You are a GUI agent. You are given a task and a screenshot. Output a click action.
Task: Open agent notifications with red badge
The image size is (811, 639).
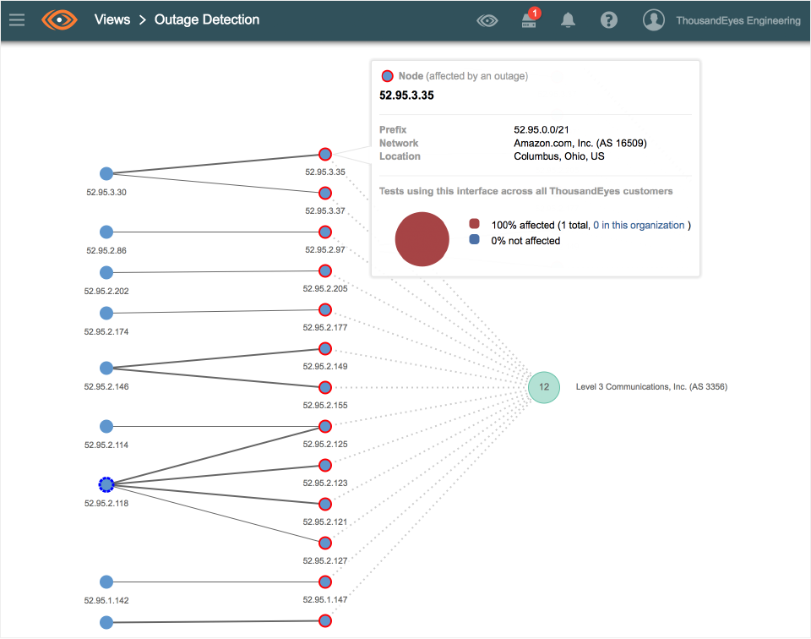coord(529,20)
